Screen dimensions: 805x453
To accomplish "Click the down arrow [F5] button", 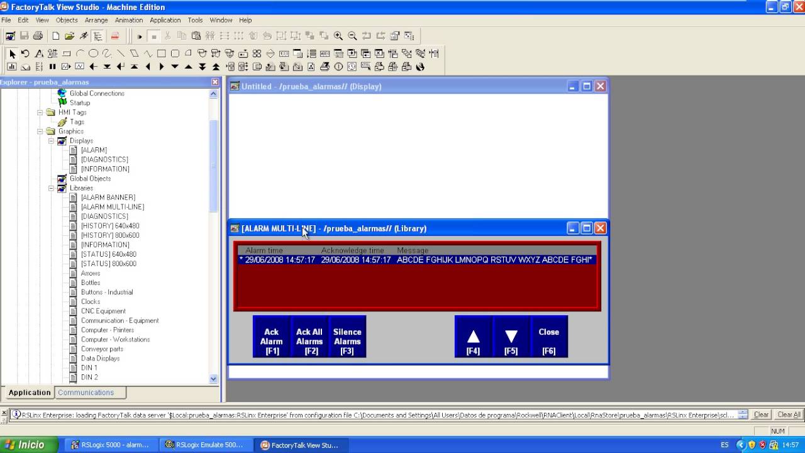I will (511, 337).
